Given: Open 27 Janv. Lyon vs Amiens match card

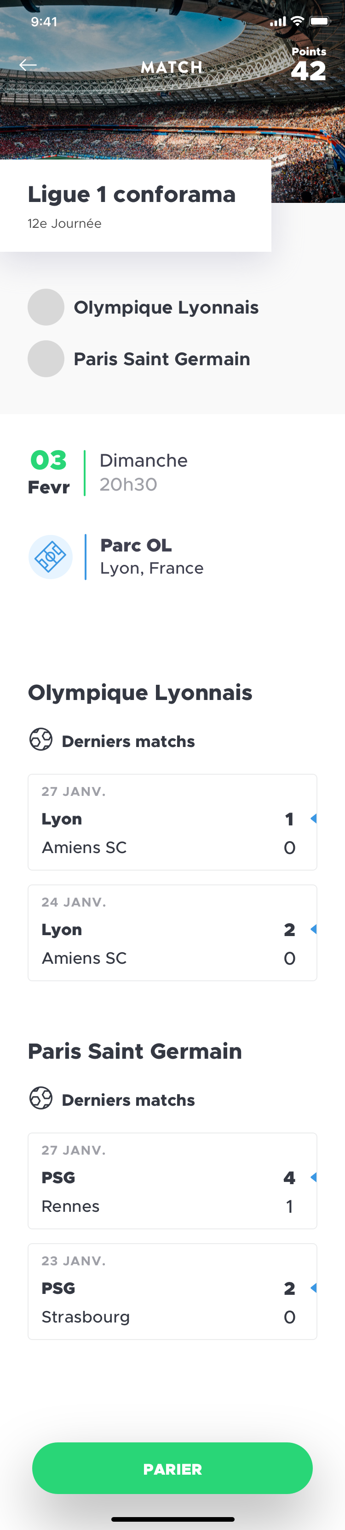Looking at the screenshot, I should point(172,822).
